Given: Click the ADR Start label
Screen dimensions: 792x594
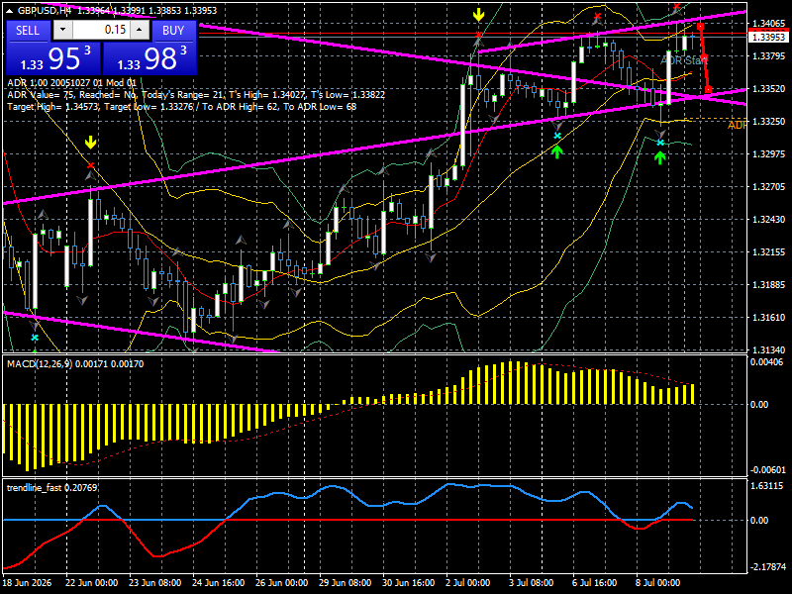Looking at the screenshot, I should pyautogui.click(x=684, y=60).
